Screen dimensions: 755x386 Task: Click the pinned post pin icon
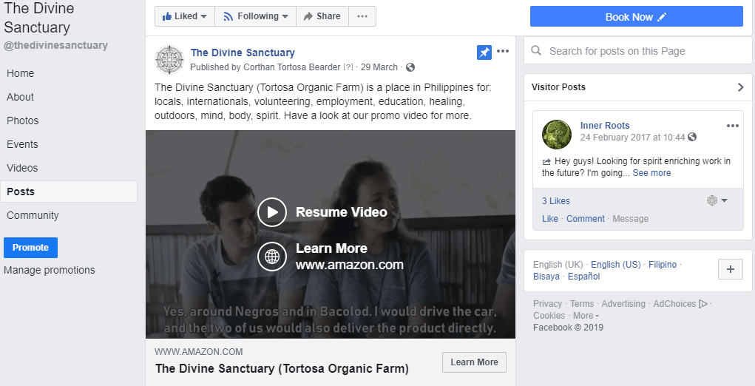click(x=484, y=52)
